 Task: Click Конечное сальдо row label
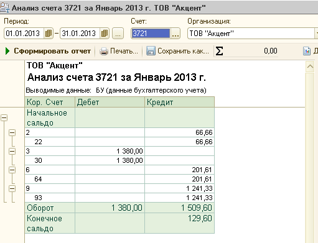tap(50, 223)
